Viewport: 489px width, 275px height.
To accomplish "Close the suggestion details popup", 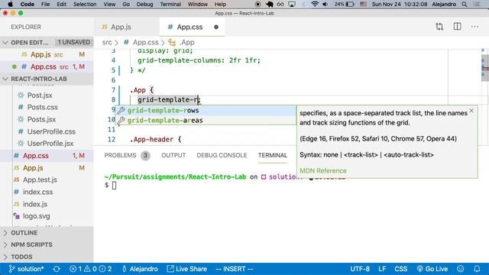I will point(471,111).
